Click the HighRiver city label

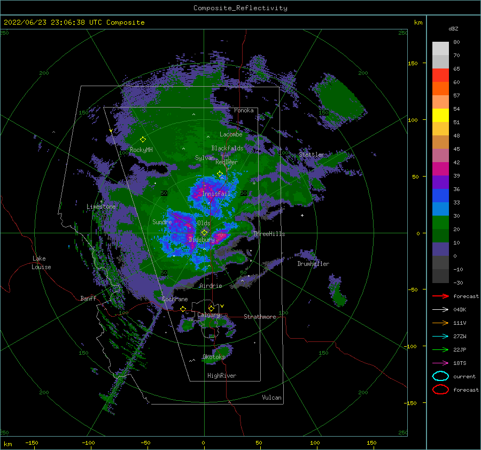pyautogui.click(x=222, y=376)
